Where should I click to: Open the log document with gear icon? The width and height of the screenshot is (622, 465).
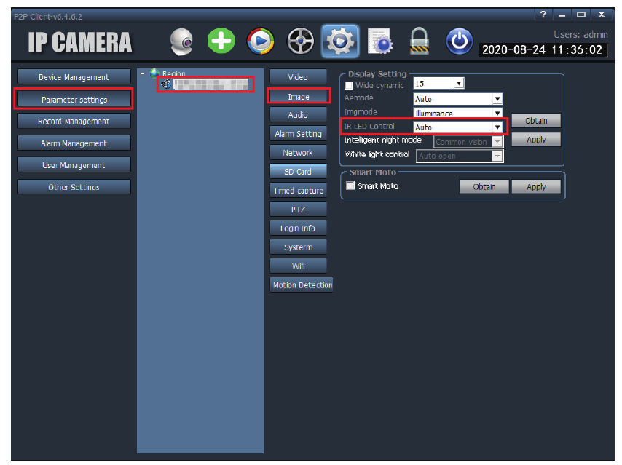(x=380, y=41)
